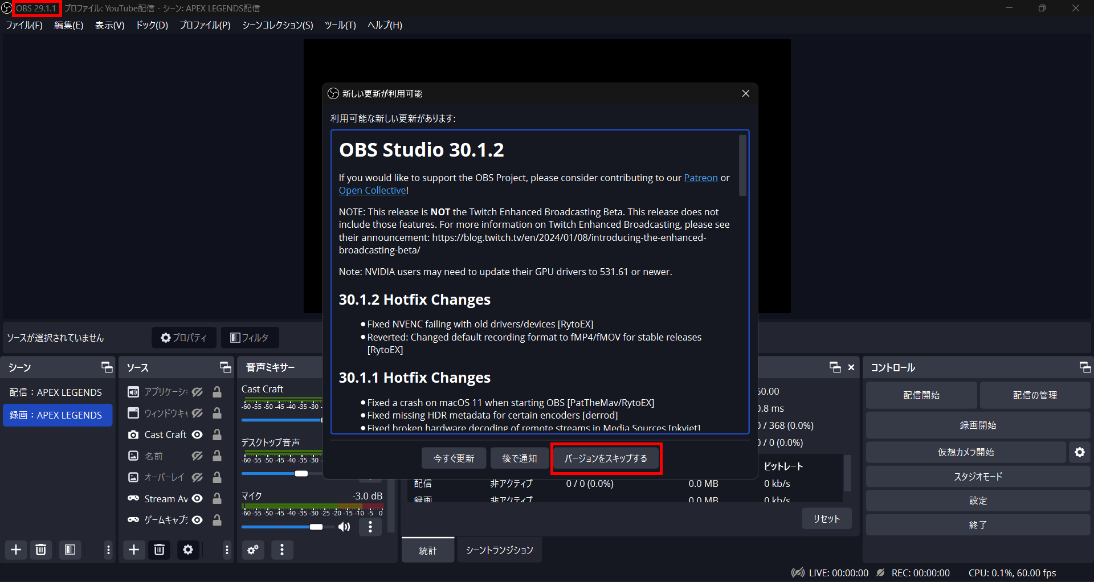Open Open Collective link in notes
This screenshot has height=582, width=1094.
point(373,190)
